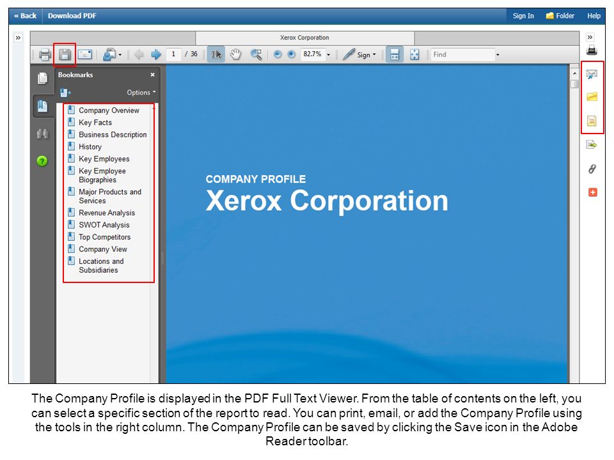Open the Find options dropdown arrow
This screenshot has width=614, height=460.
[498, 55]
